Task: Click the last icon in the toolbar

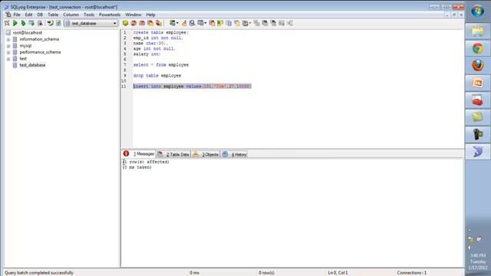Action: pos(290,23)
